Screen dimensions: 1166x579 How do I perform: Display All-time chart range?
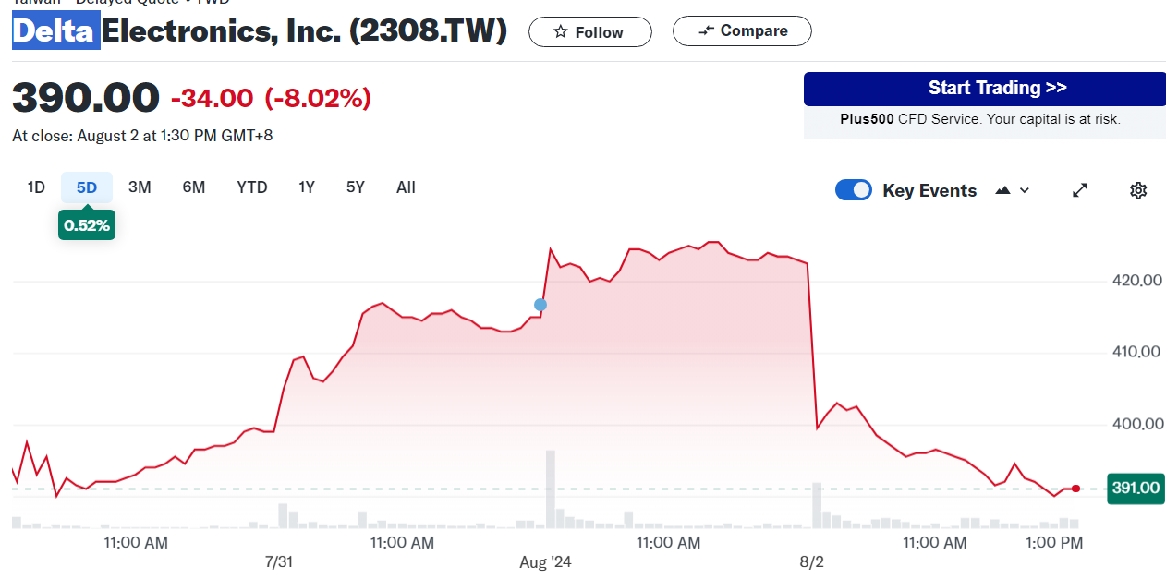coord(406,187)
